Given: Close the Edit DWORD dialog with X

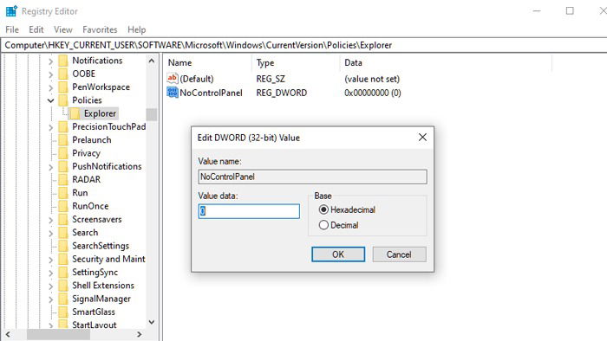Looking at the screenshot, I should [x=422, y=138].
